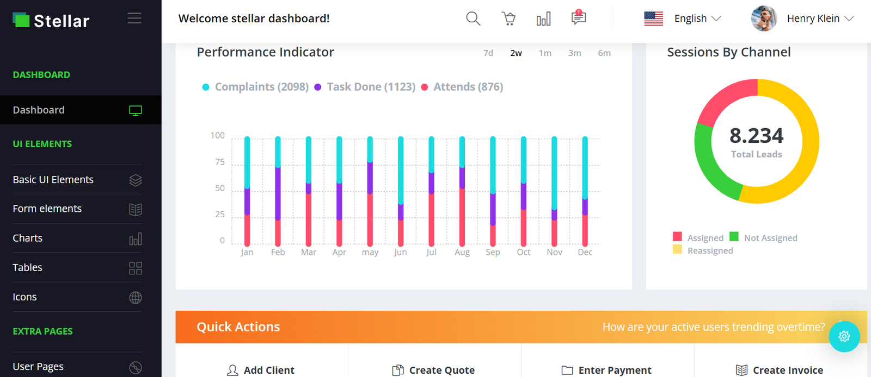Select the 1m time range
The height and width of the screenshot is (377, 871).
click(x=545, y=53)
